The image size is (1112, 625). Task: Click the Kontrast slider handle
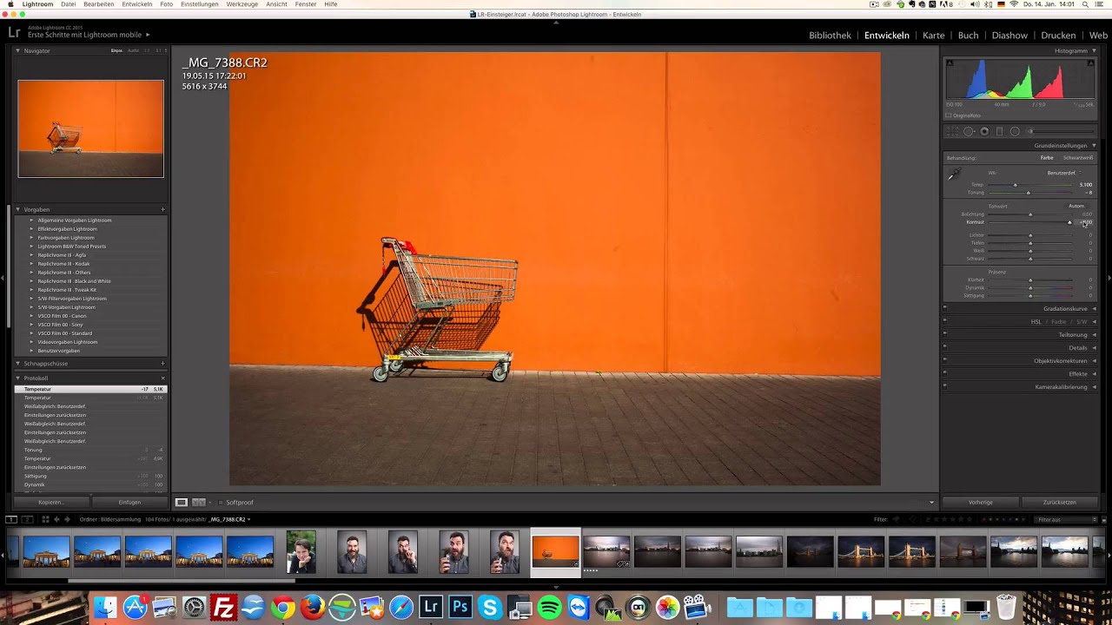1069,222
